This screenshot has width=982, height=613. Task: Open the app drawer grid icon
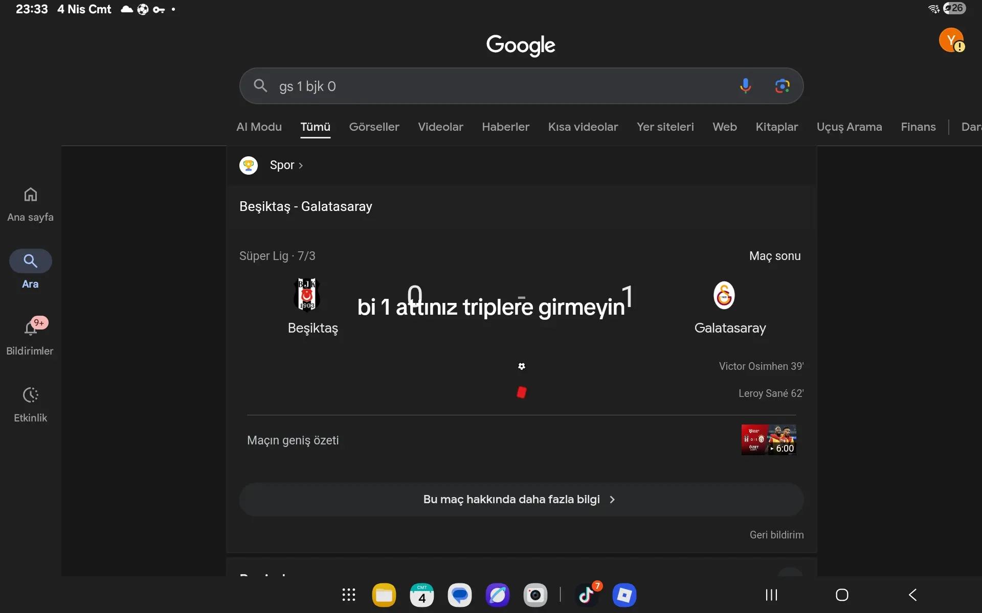[349, 595]
